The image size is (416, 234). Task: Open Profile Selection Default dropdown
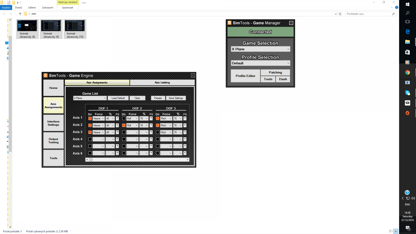(x=261, y=63)
